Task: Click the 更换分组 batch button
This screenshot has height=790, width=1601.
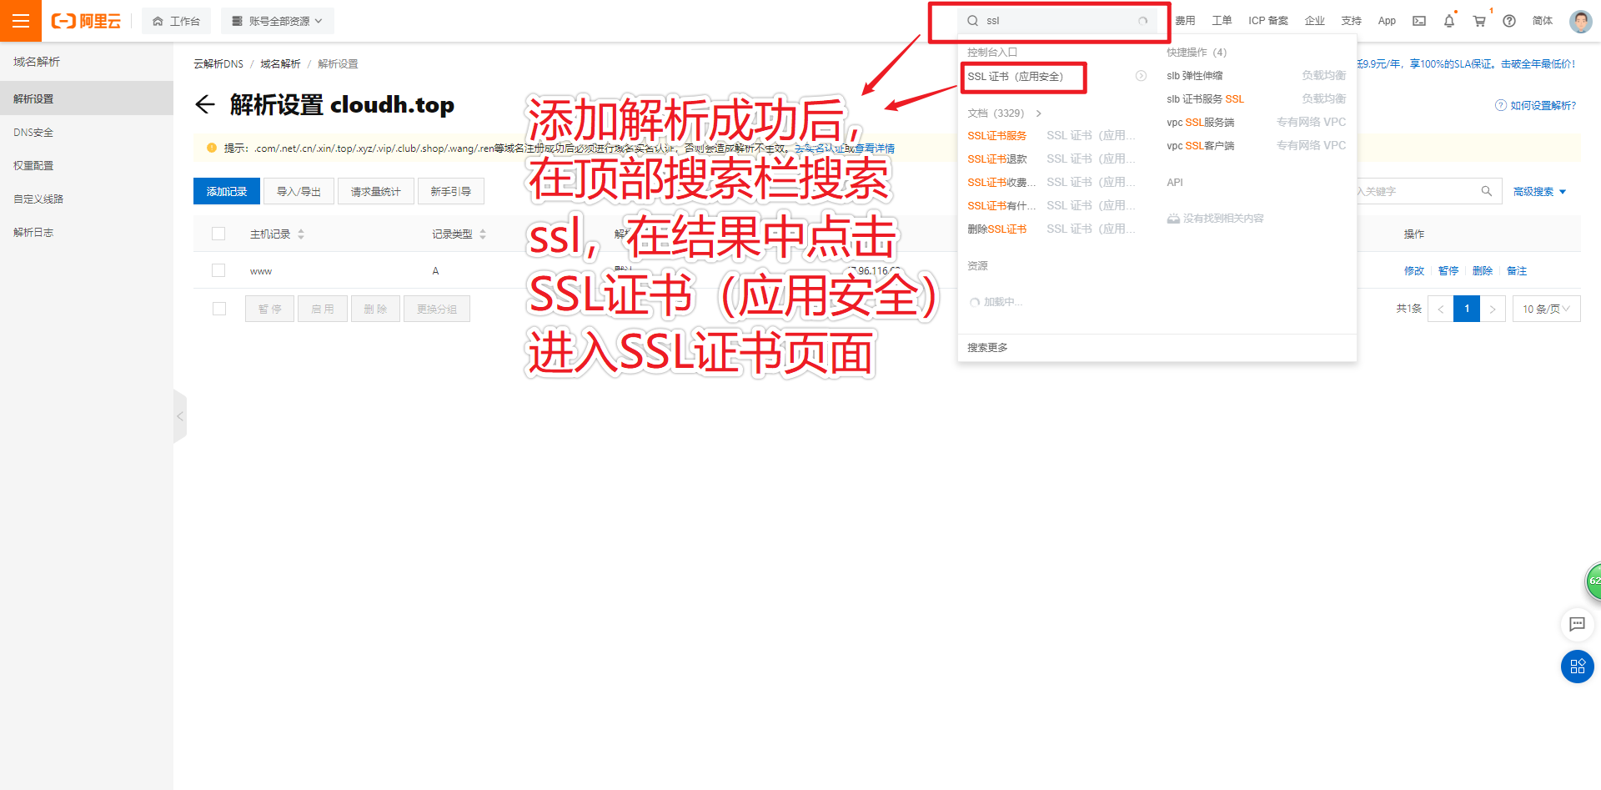Action: 437,309
